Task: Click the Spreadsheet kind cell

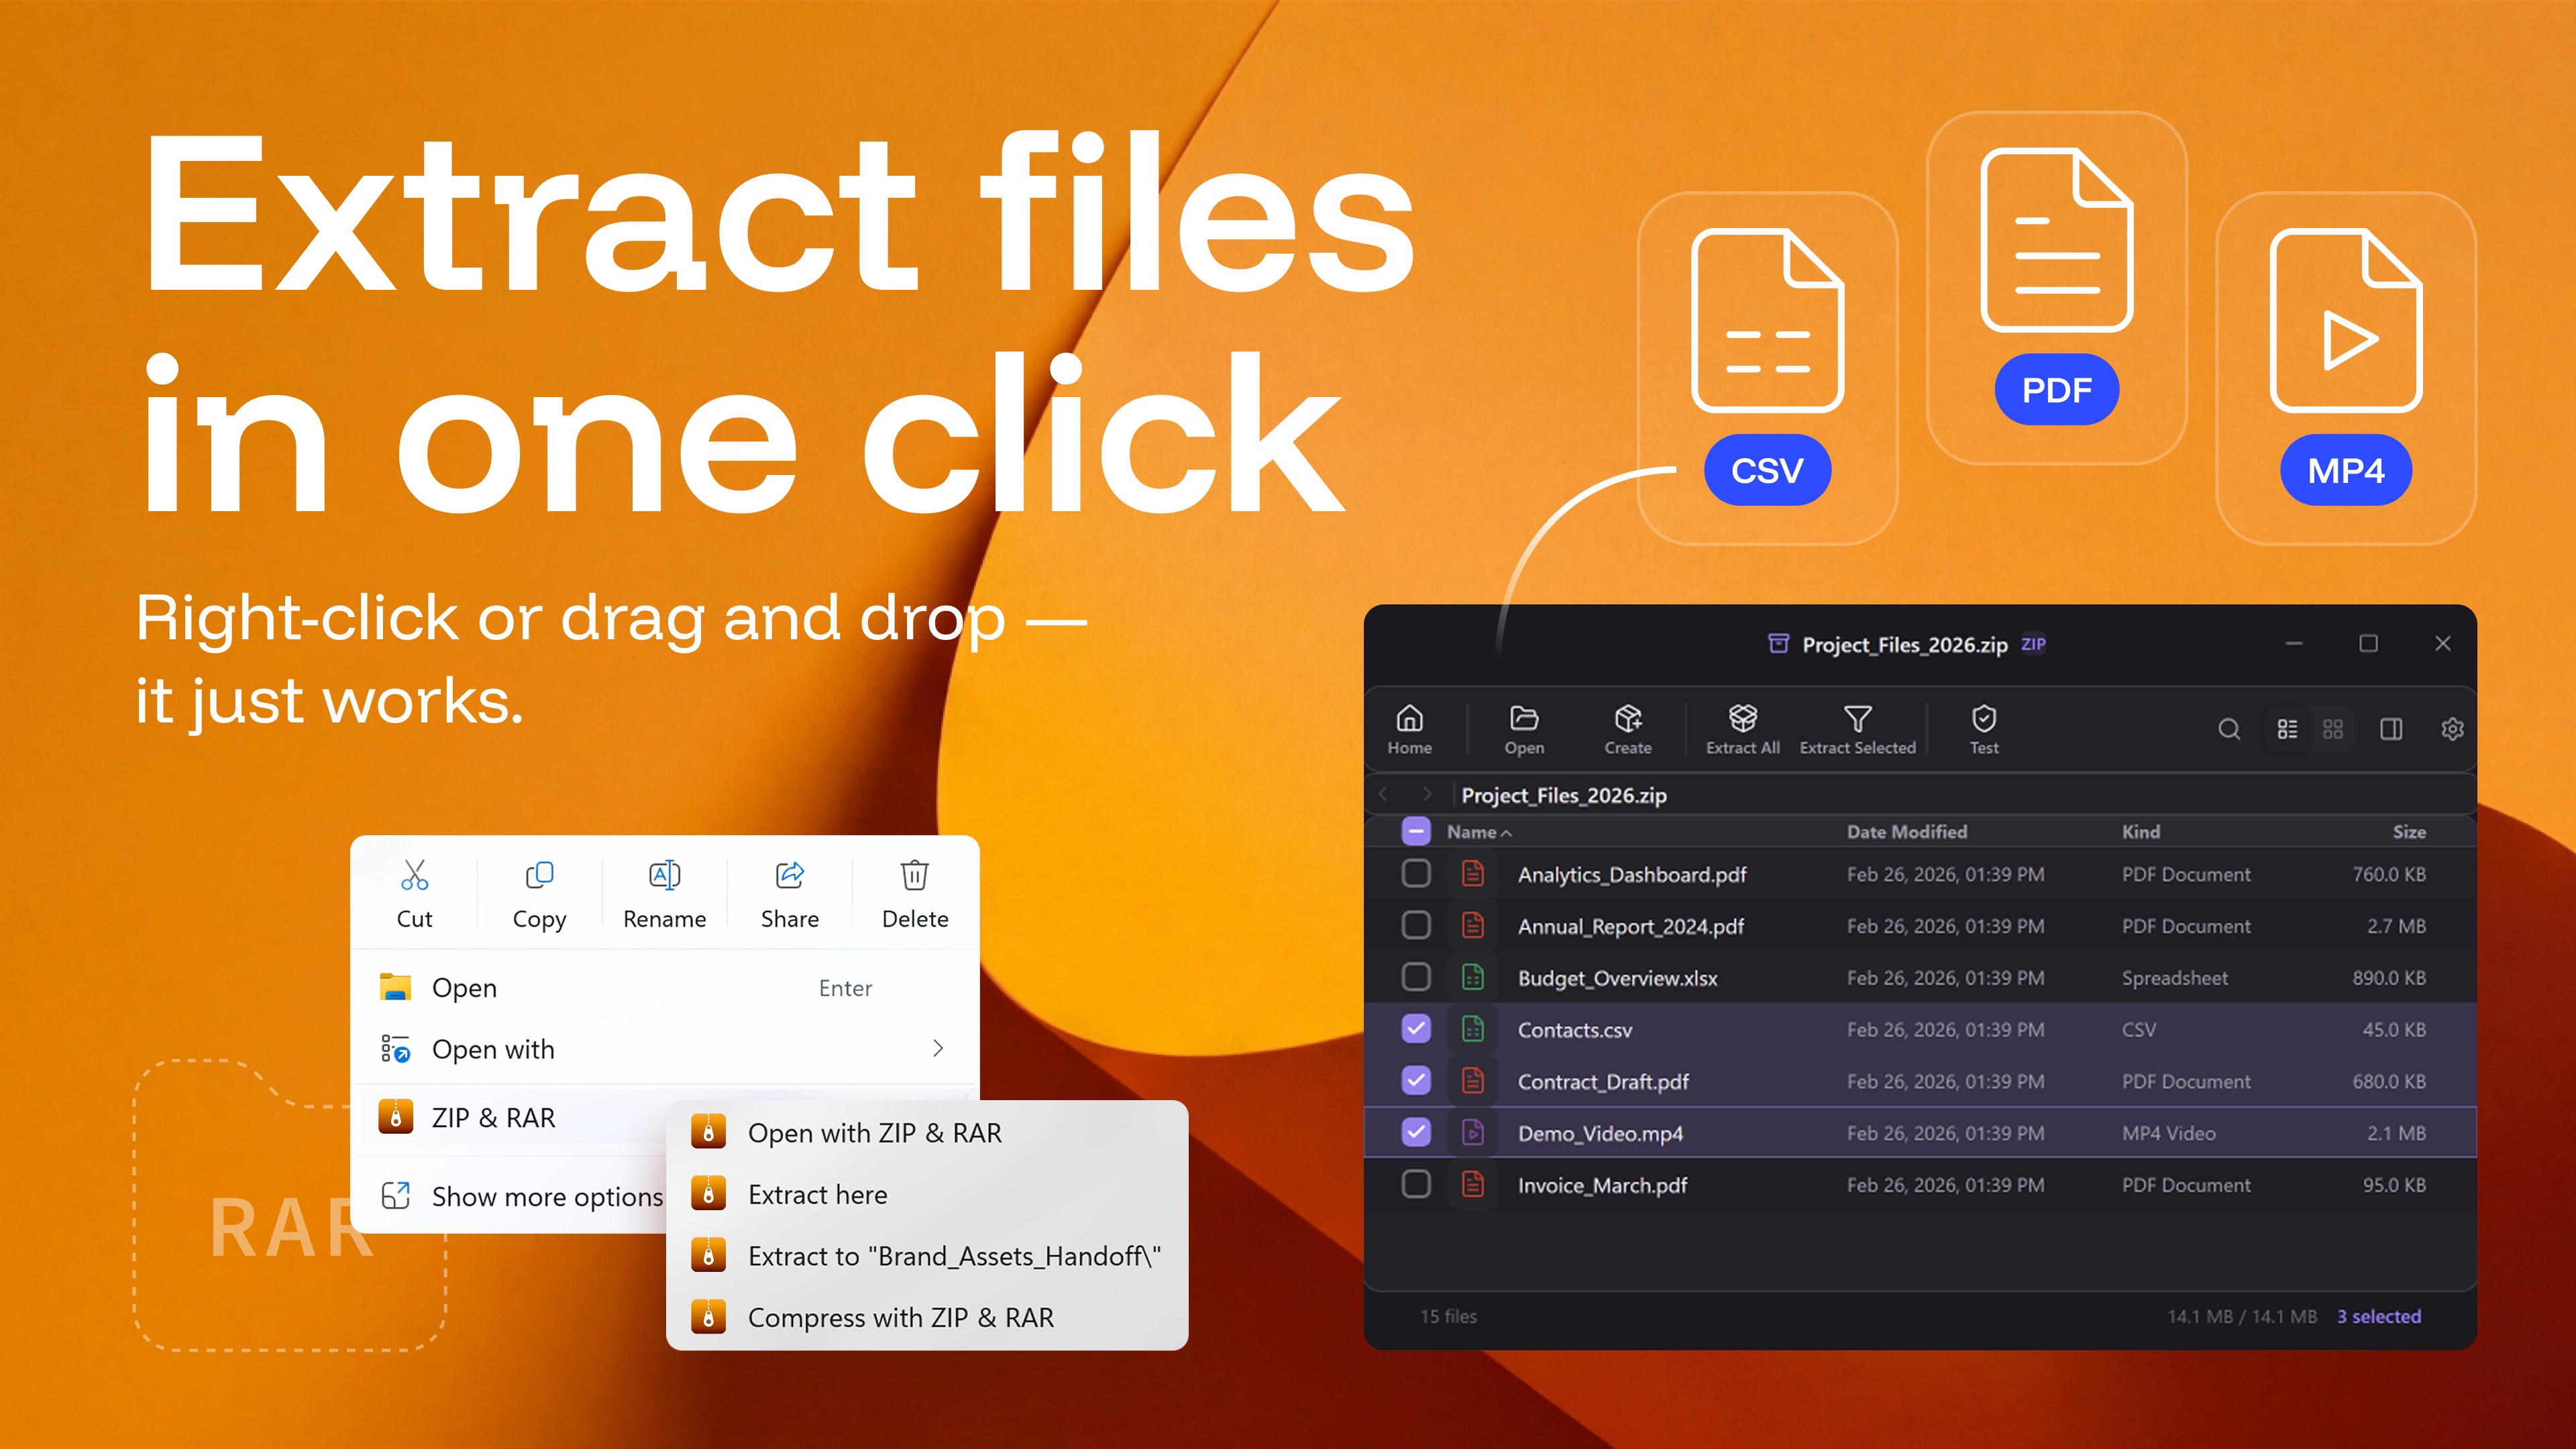Action: [2175, 978]
